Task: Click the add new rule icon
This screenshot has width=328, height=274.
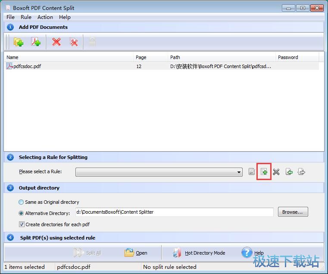Action: click(264, 172)
